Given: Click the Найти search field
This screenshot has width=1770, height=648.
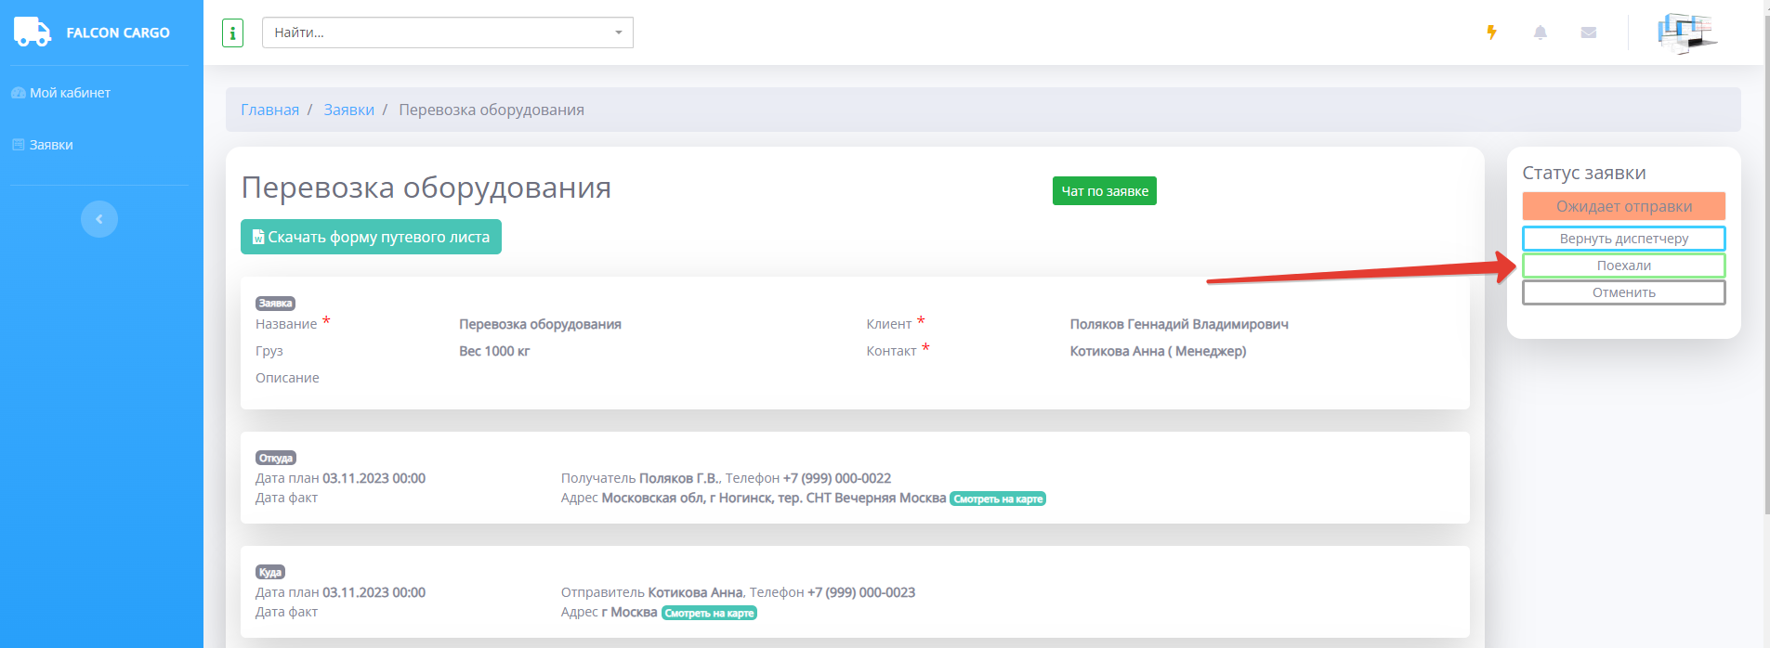Looking at the screenshot, I should click(437, 32).
